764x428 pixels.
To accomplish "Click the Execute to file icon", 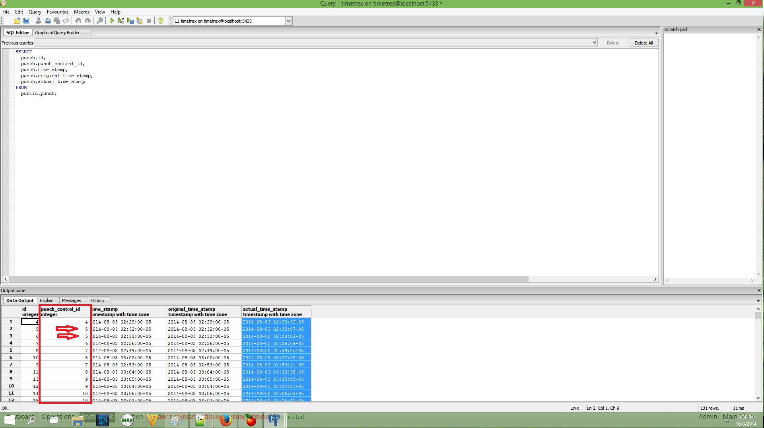I will pos(130,21).
